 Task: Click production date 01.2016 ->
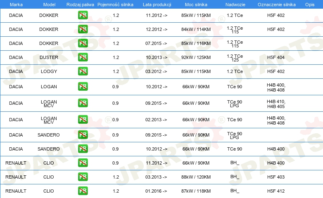(156, 191)
